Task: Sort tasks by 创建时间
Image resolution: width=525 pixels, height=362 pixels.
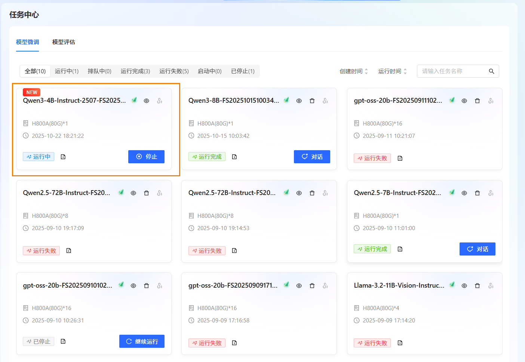Action: pos(354,71)
